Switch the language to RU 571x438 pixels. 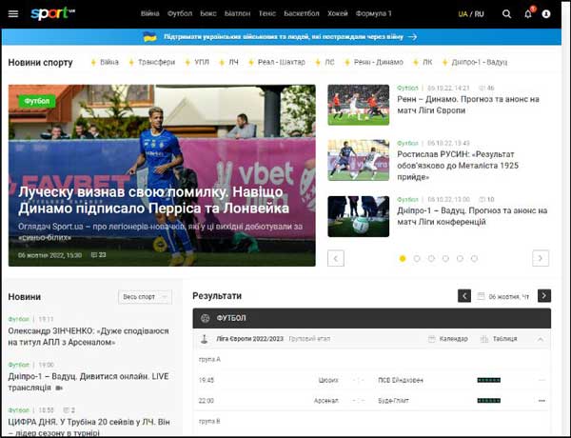coord(480,14)
